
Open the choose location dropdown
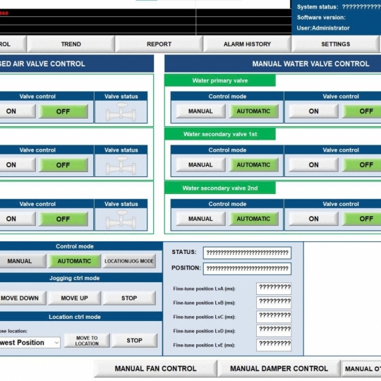[30, 343]
